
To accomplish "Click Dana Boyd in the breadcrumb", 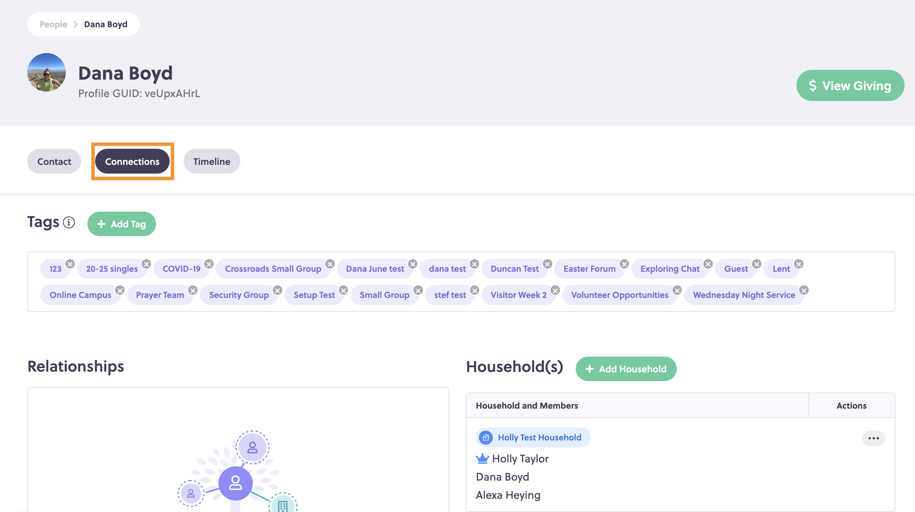I will (x=106, y=24).
